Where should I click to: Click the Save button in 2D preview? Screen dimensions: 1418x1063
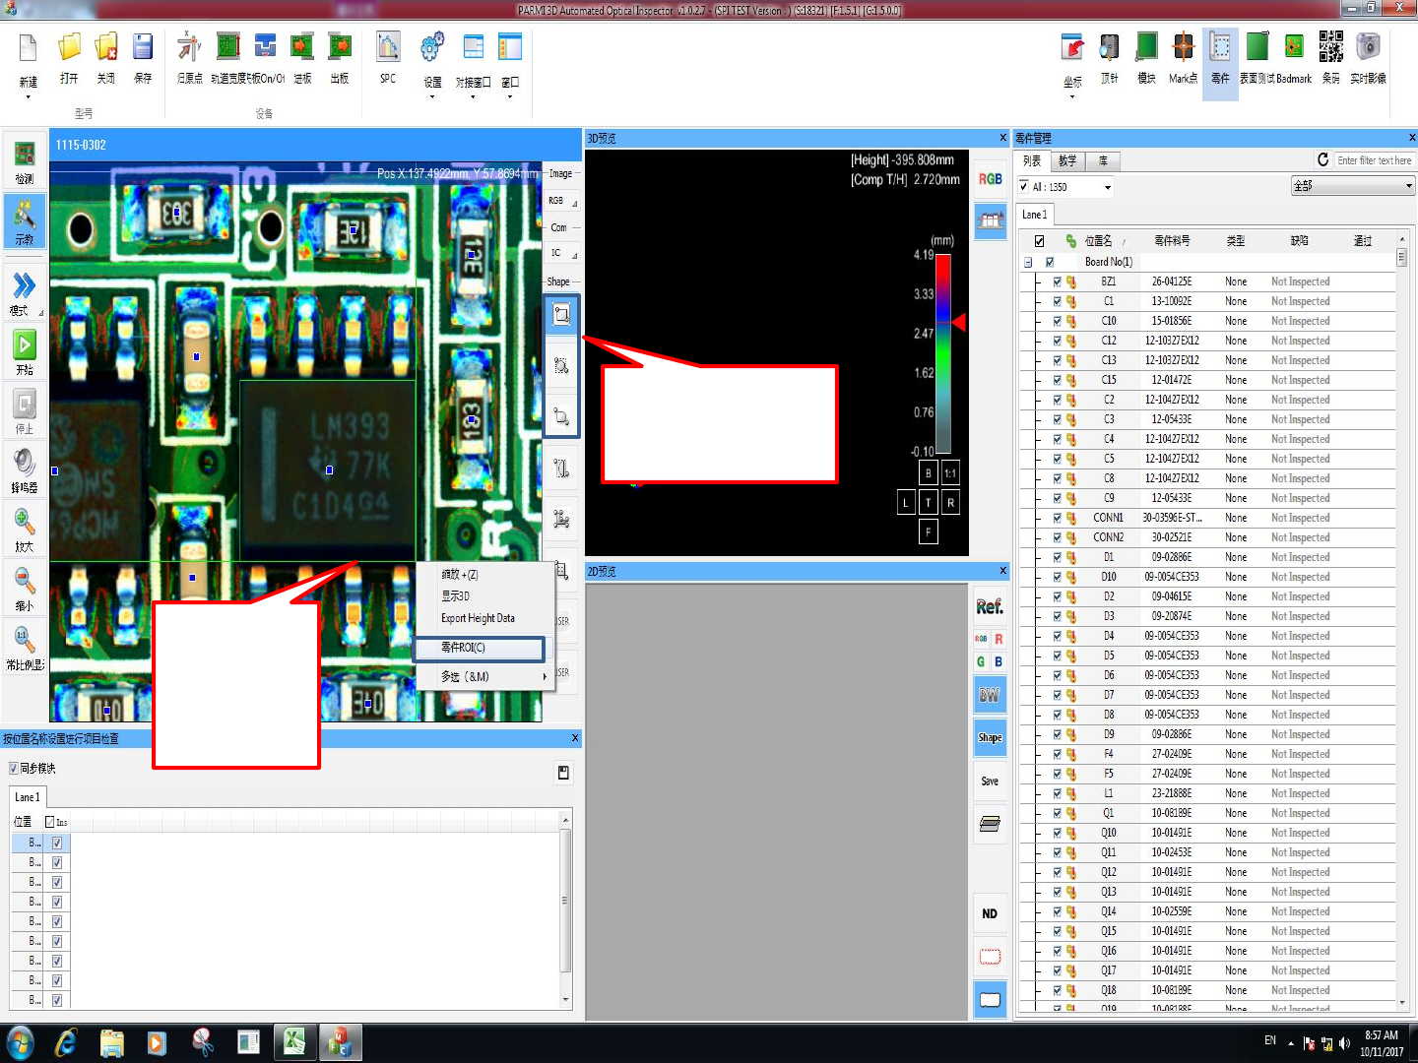(990, 782)
